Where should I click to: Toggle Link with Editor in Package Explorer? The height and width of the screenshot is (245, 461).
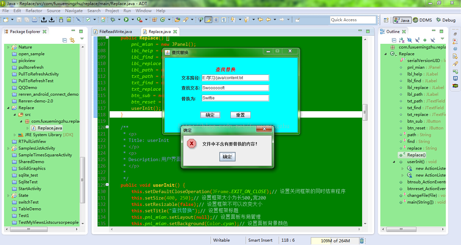click(x=72, y=40)
